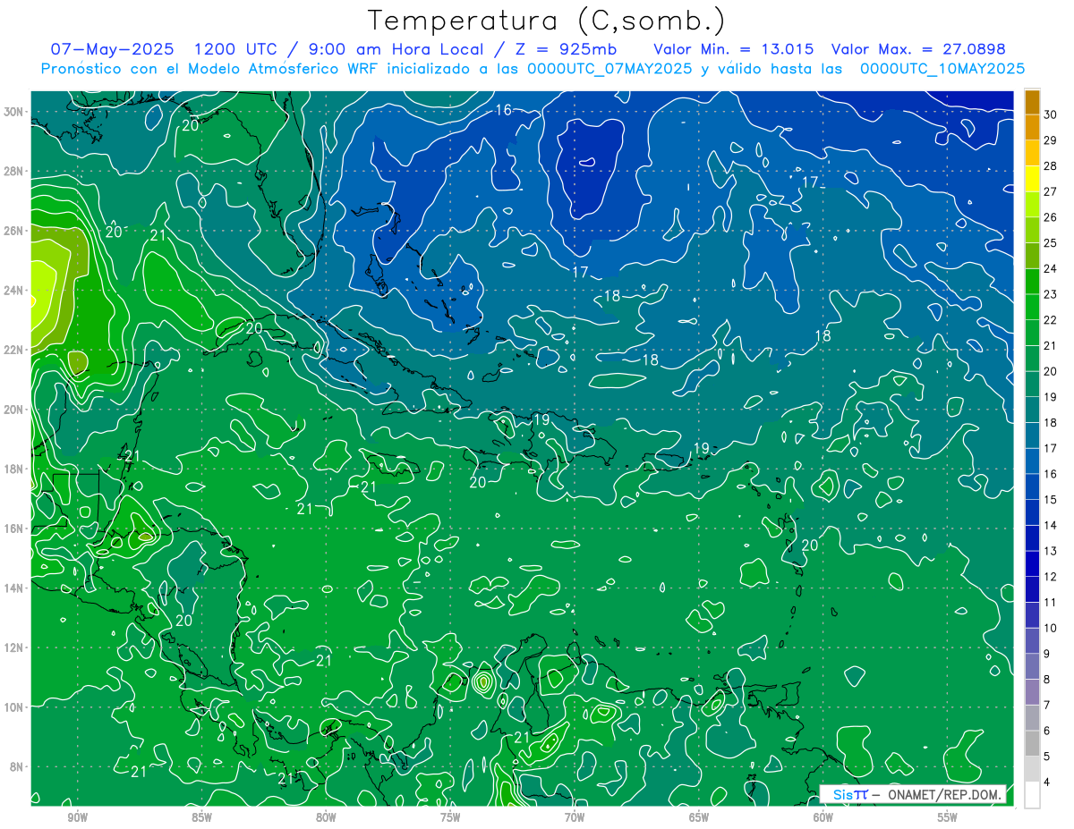Image resolution: width=1074 pixels, height=829 pixels.
Task: Click the 60W longitude axis label
Action: [823, 817]
